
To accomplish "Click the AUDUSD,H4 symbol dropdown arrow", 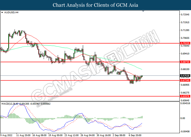I will 2,13.
